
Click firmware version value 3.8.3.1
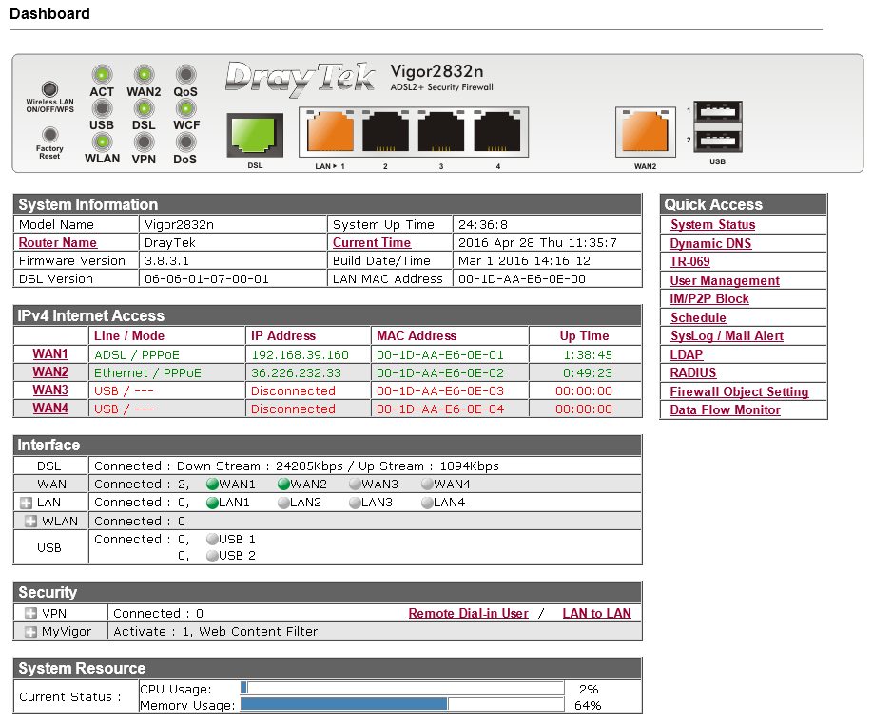point(166,261)
